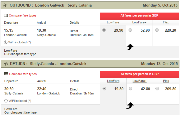Open return Compare fare types link
Screen dimensions: 180x115
click(x=23, y=74)
